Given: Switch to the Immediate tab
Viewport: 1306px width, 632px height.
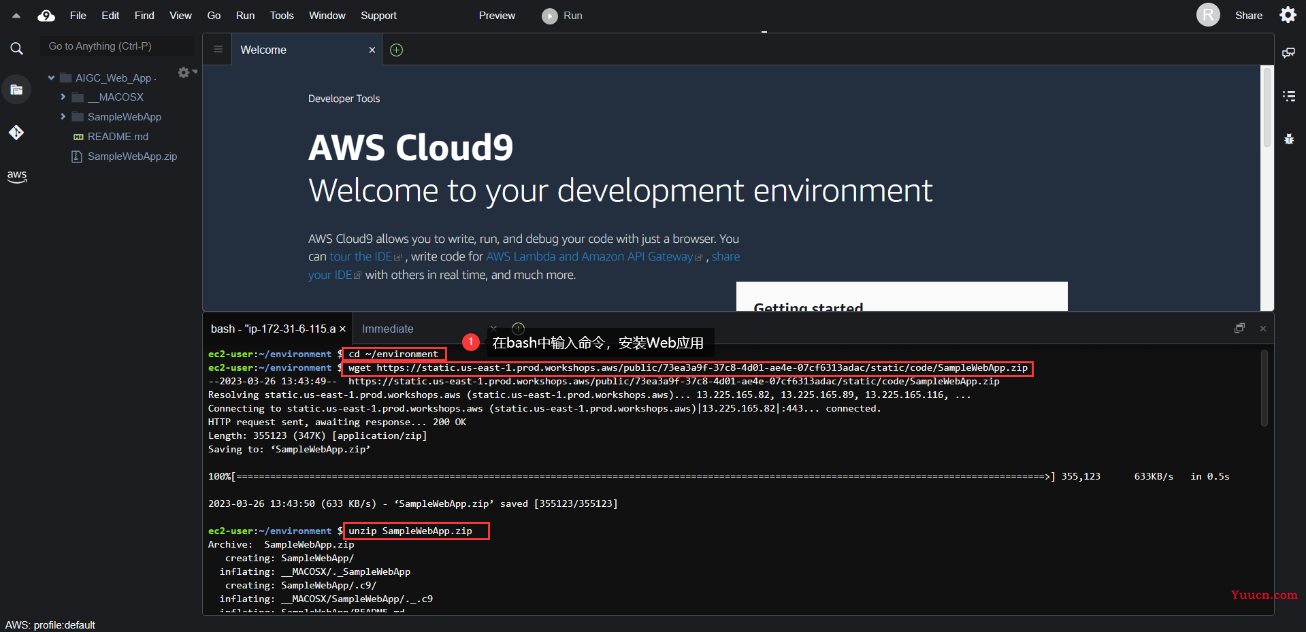Looking at the screenshot, I should (388, 329).
